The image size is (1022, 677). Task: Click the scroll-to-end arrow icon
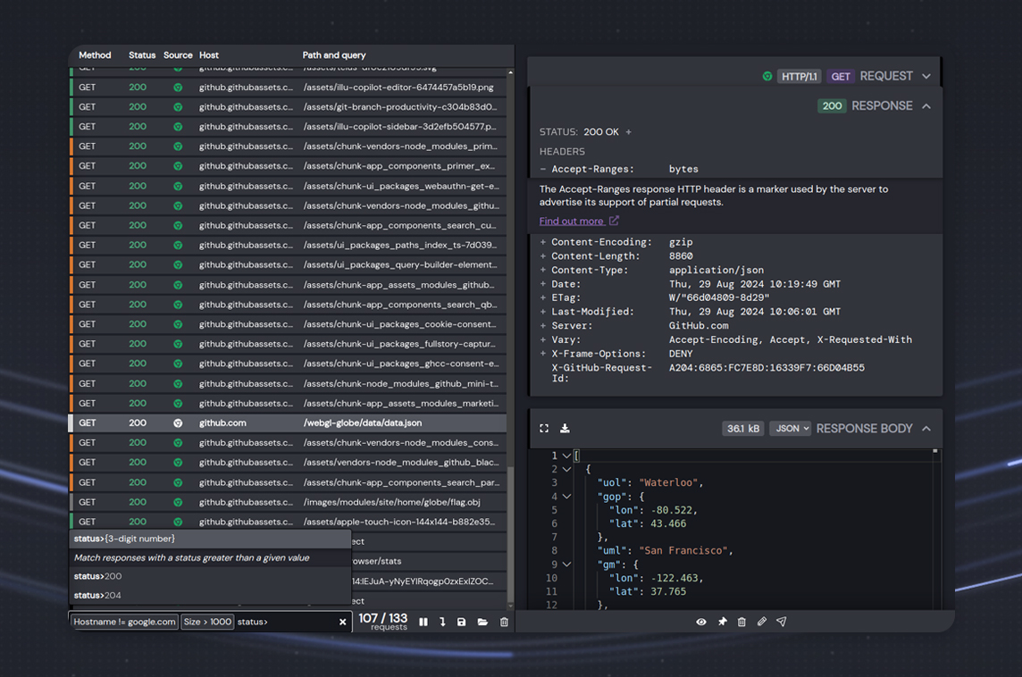coord(442,622)
